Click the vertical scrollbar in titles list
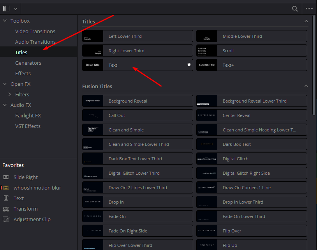 [x=314, y=66]
